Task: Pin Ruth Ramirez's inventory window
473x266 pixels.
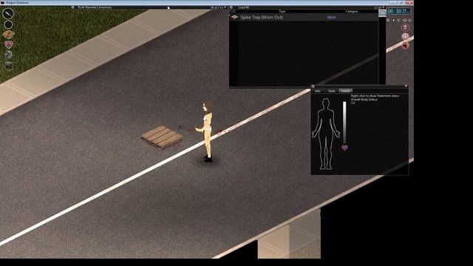Action: 225,7
